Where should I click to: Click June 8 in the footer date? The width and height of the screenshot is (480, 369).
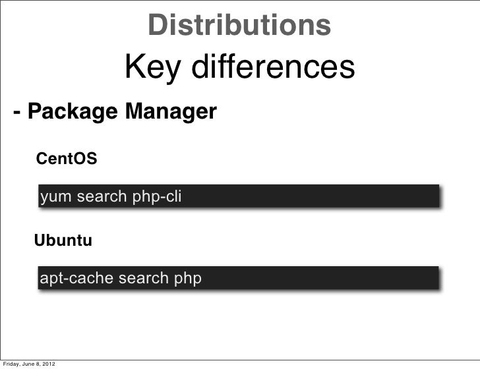[x=31, y=364]
